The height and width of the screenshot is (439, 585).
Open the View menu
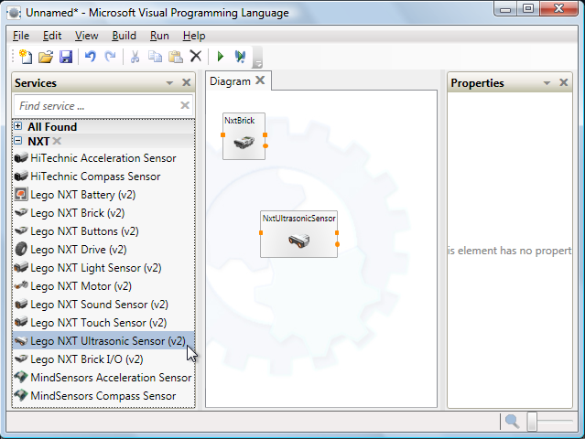pos(87,36)
